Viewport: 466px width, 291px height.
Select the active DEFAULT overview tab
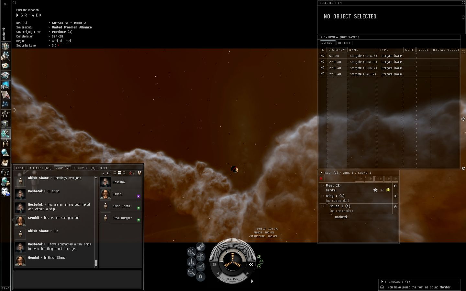tap(328, 43)
